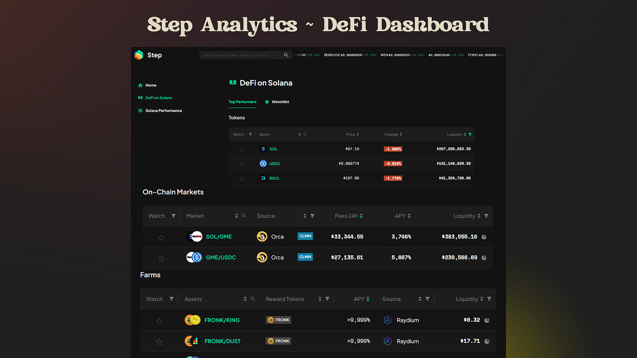Click the Orca icon in the GME/USDC row

click(x=262, y=257)
